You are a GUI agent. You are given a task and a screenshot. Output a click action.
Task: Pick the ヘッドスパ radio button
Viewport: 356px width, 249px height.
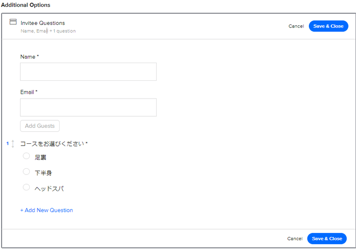coord(26,187)
